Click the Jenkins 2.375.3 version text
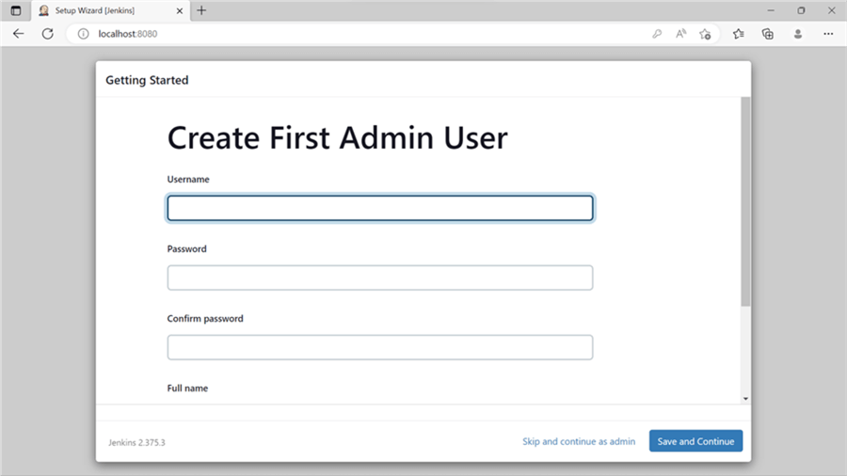Image resolution: width=847 pixels, height=476 pixels. click(x=136, y=442)
